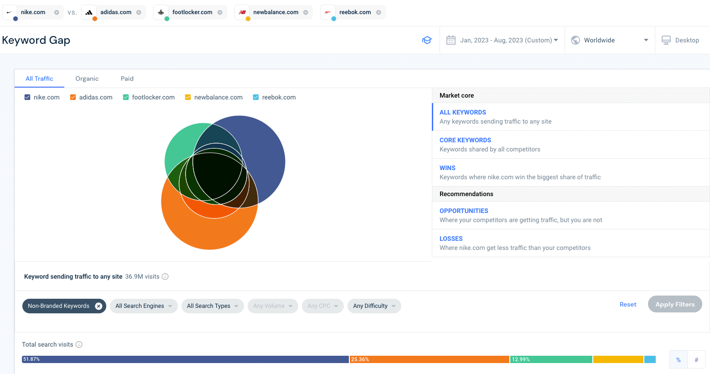Click the blue nike.com bar segment 51.87%

[x=185, y=359]
